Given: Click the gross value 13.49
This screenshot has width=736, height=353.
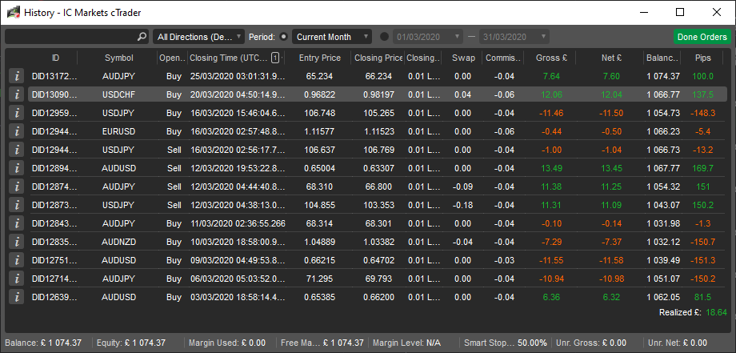Looking at the screenshot, I should coord(551,168).
